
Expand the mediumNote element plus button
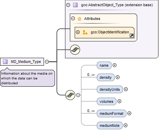(x=125, y=125)
